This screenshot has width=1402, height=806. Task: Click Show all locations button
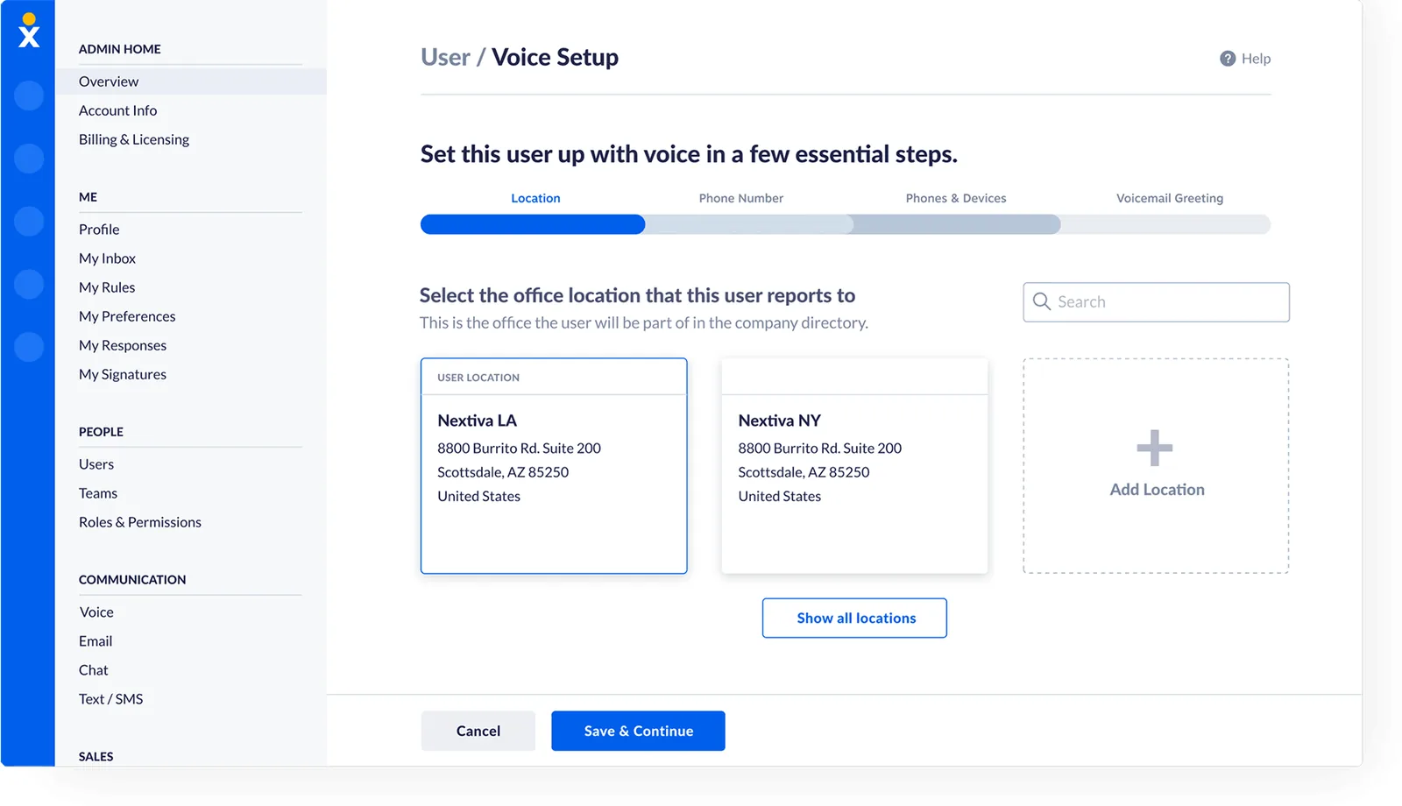point(854,619)
